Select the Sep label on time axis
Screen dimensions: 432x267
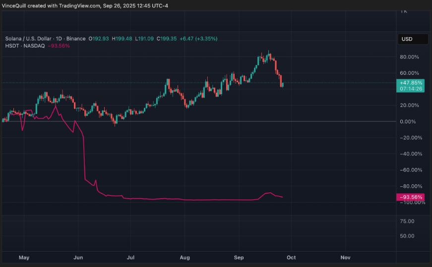click(x=239, y=258)
